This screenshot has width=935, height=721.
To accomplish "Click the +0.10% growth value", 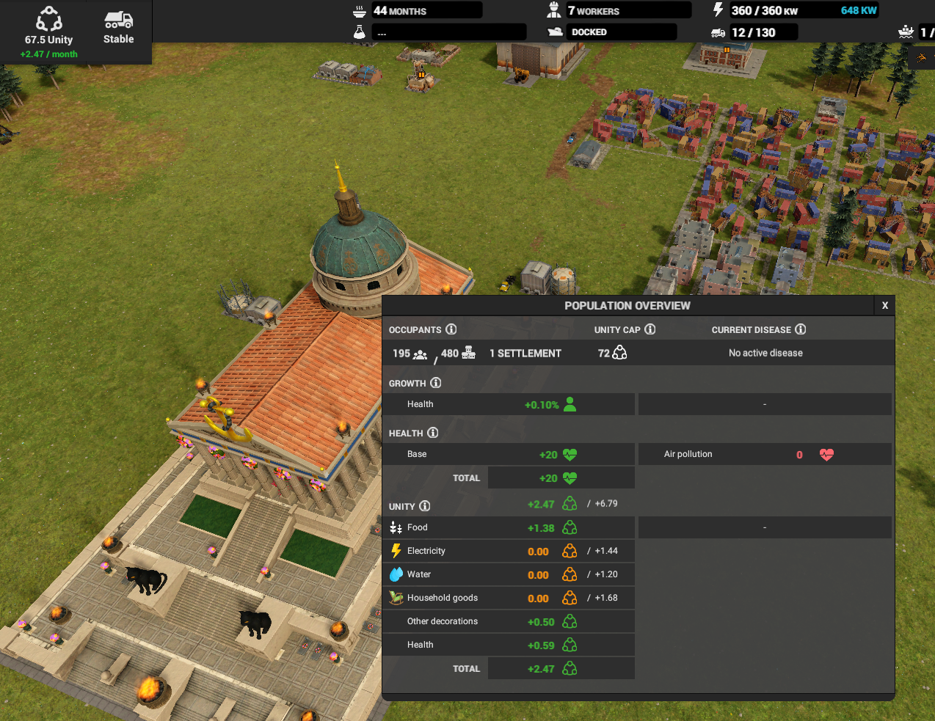I will click(x=542, y=405).
